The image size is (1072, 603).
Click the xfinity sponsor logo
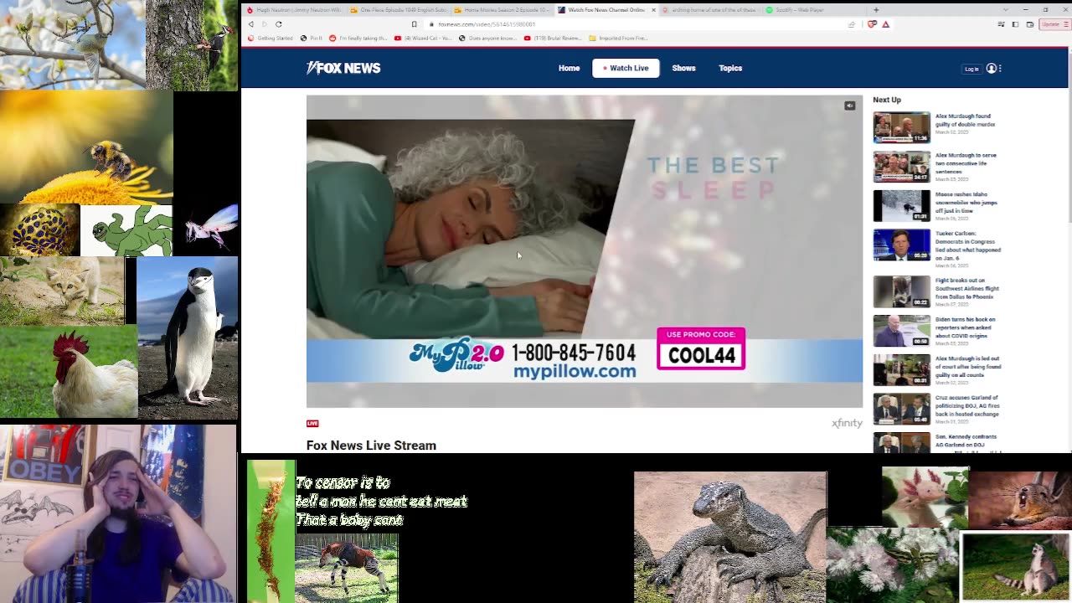coord(847,424)
